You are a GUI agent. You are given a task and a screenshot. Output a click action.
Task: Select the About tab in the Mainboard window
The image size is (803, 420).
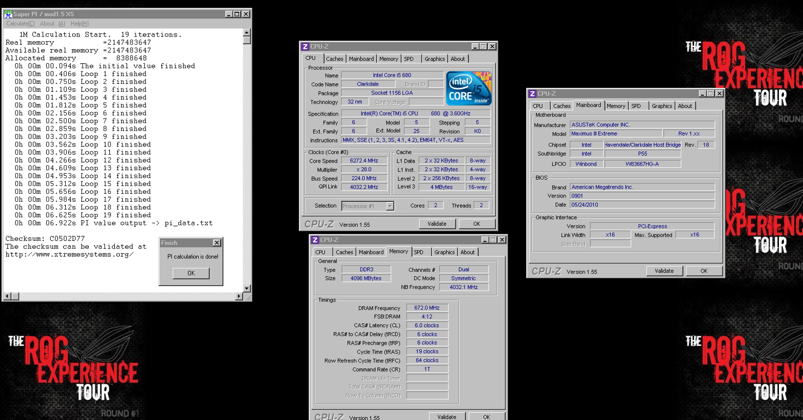coord(685,106)
